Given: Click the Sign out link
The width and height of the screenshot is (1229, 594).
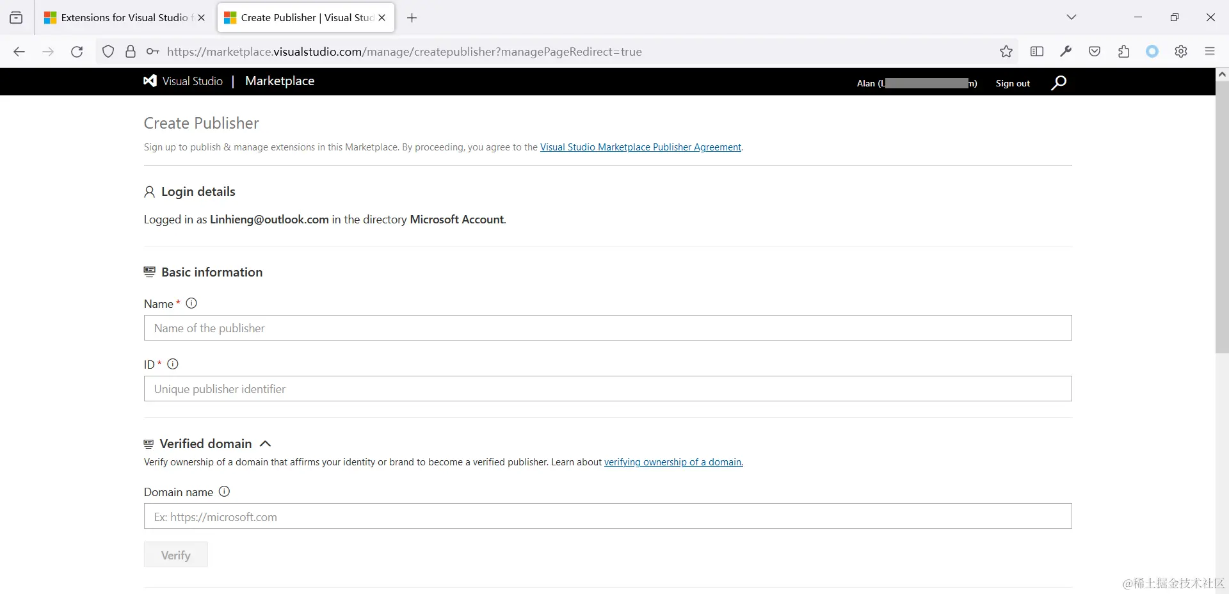Looking at the screenshot, I should (x=1013, y=83).
